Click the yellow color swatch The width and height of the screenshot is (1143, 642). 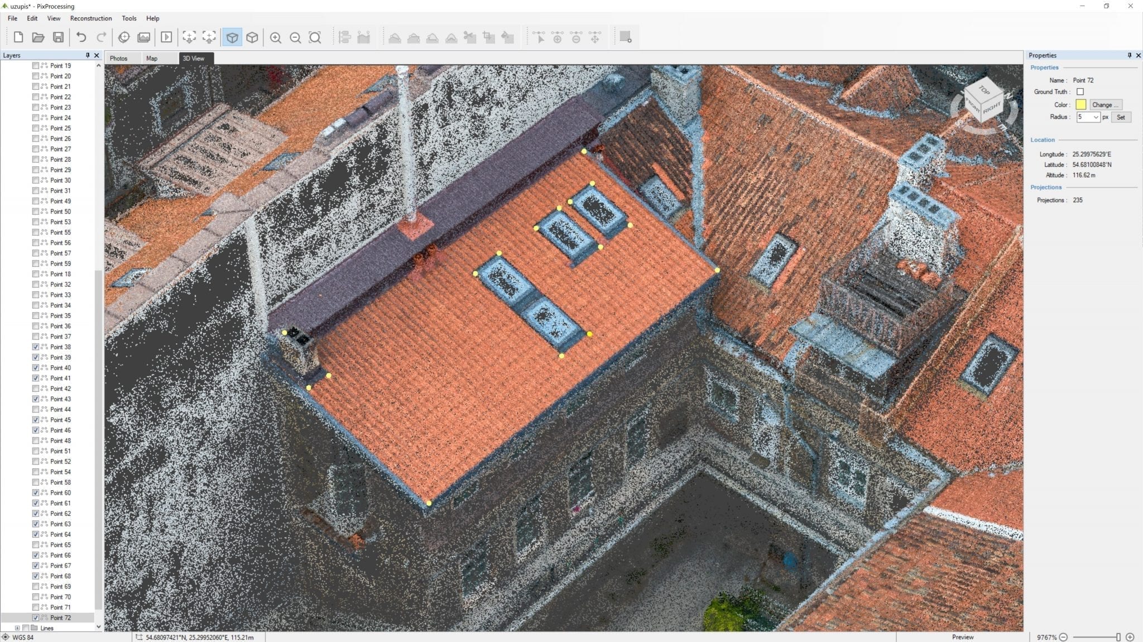pos(1081,105)
